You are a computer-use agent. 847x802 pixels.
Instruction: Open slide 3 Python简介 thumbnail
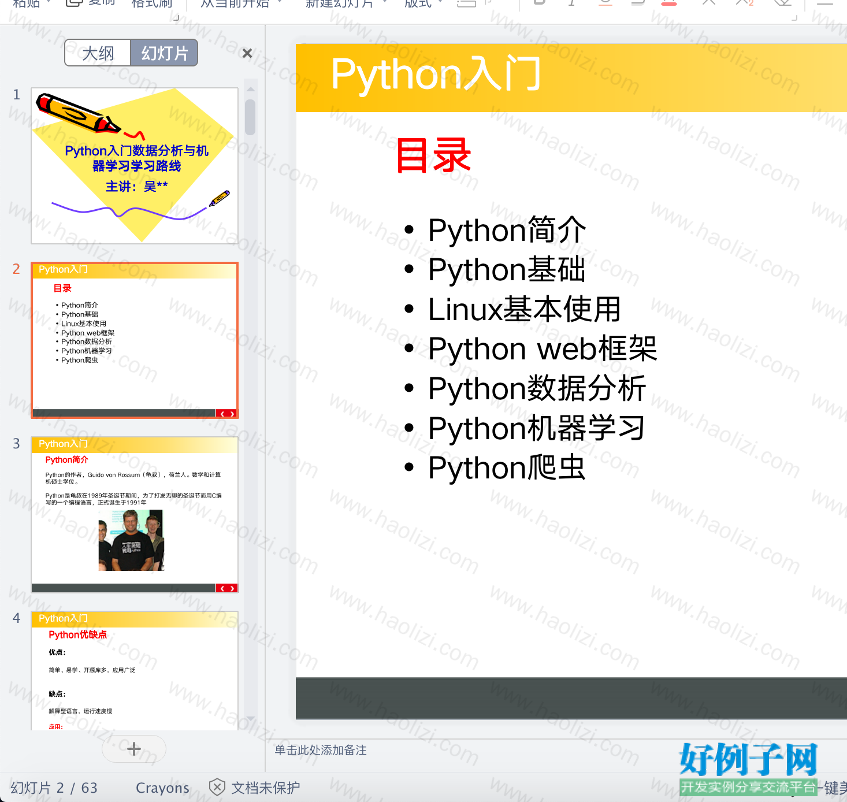coord(135,514)
